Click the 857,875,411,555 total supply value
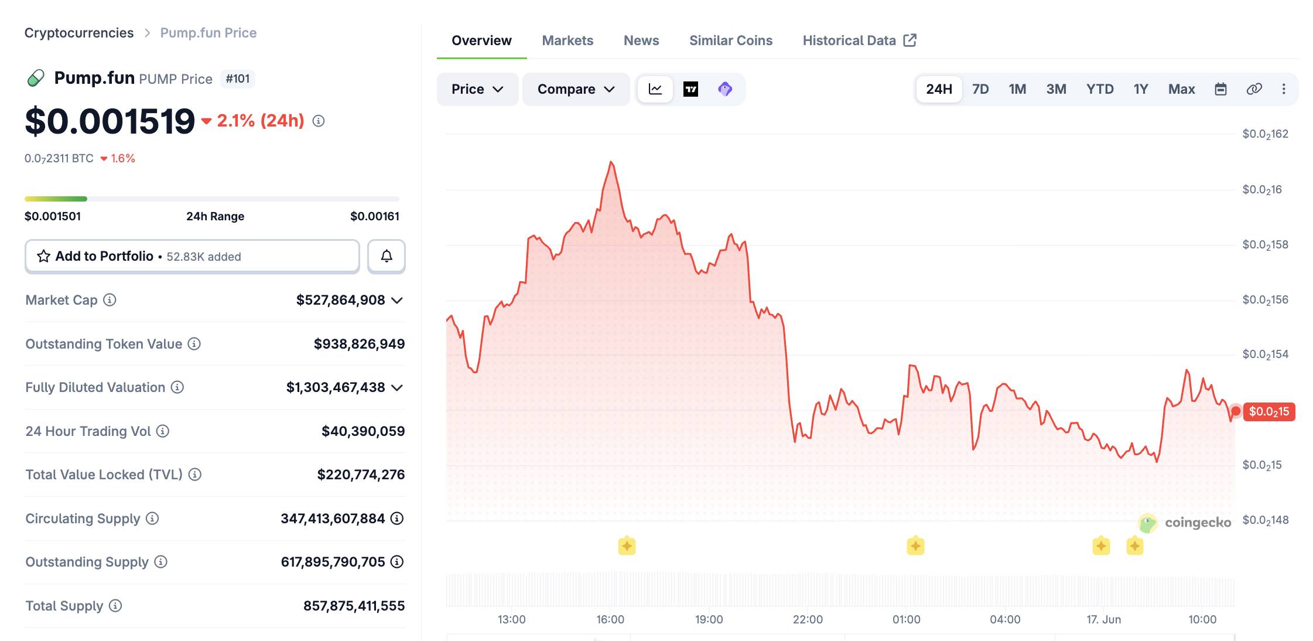Image resolution: width=1313 pixels, height=641 pixels. click(354, 606)
